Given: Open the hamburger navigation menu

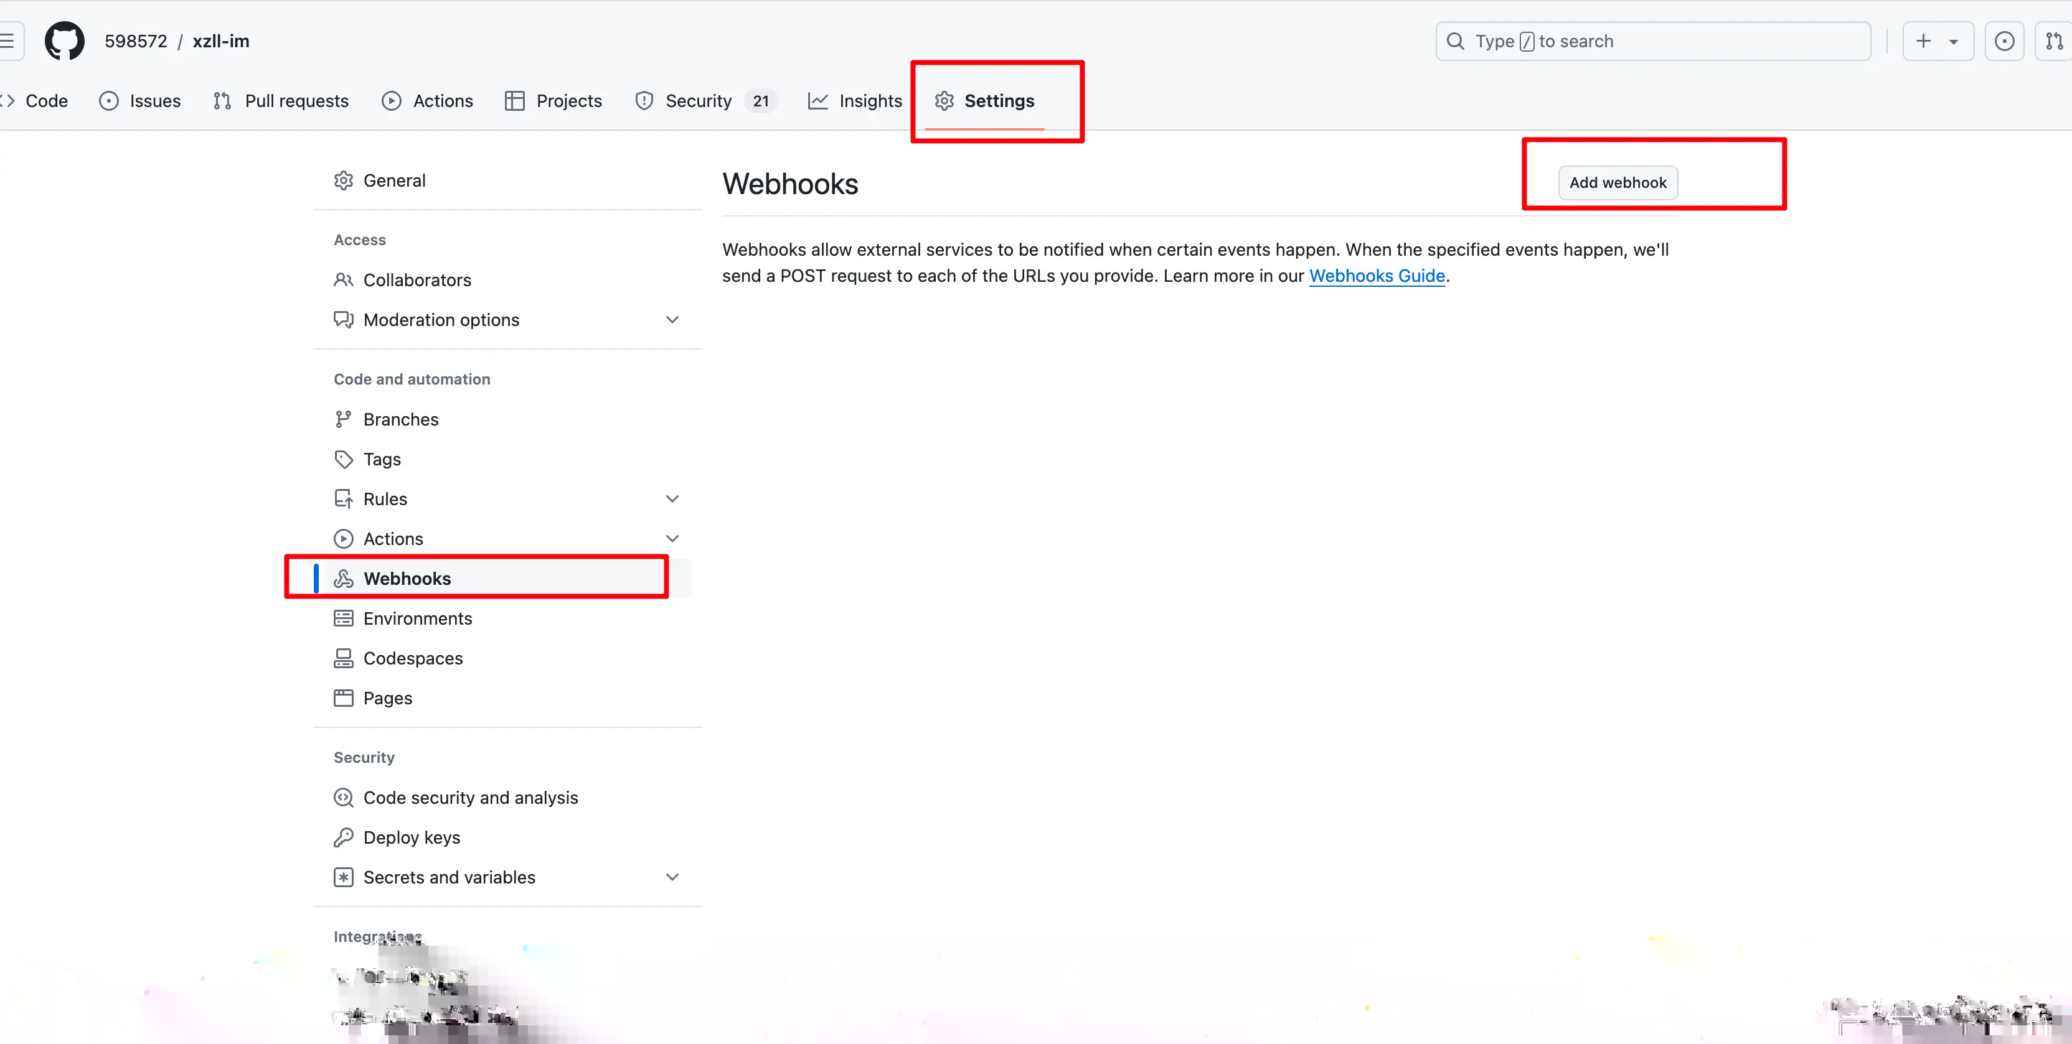Looking at the screenshot, I should [8, 41].
